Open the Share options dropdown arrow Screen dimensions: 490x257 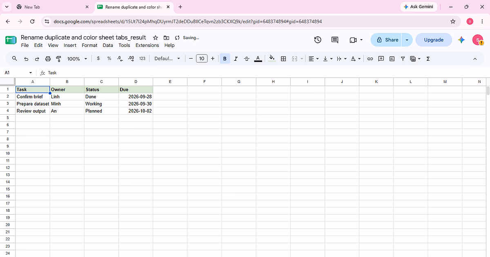(x=407, y=40)
